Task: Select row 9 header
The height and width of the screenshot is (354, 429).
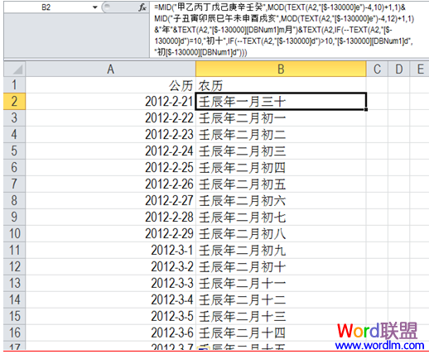Action: [14, 218]
